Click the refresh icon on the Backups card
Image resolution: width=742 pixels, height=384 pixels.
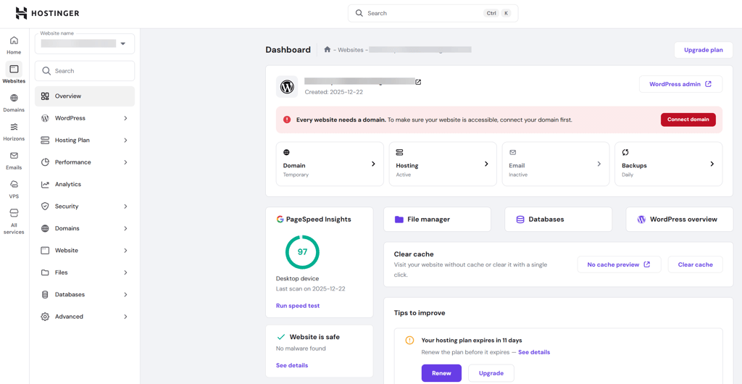tap(625, 152)
